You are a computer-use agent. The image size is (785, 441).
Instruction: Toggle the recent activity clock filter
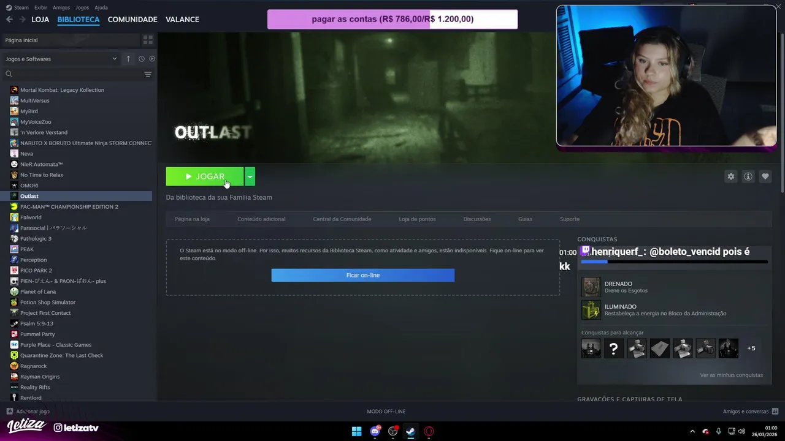coord(141,59)
